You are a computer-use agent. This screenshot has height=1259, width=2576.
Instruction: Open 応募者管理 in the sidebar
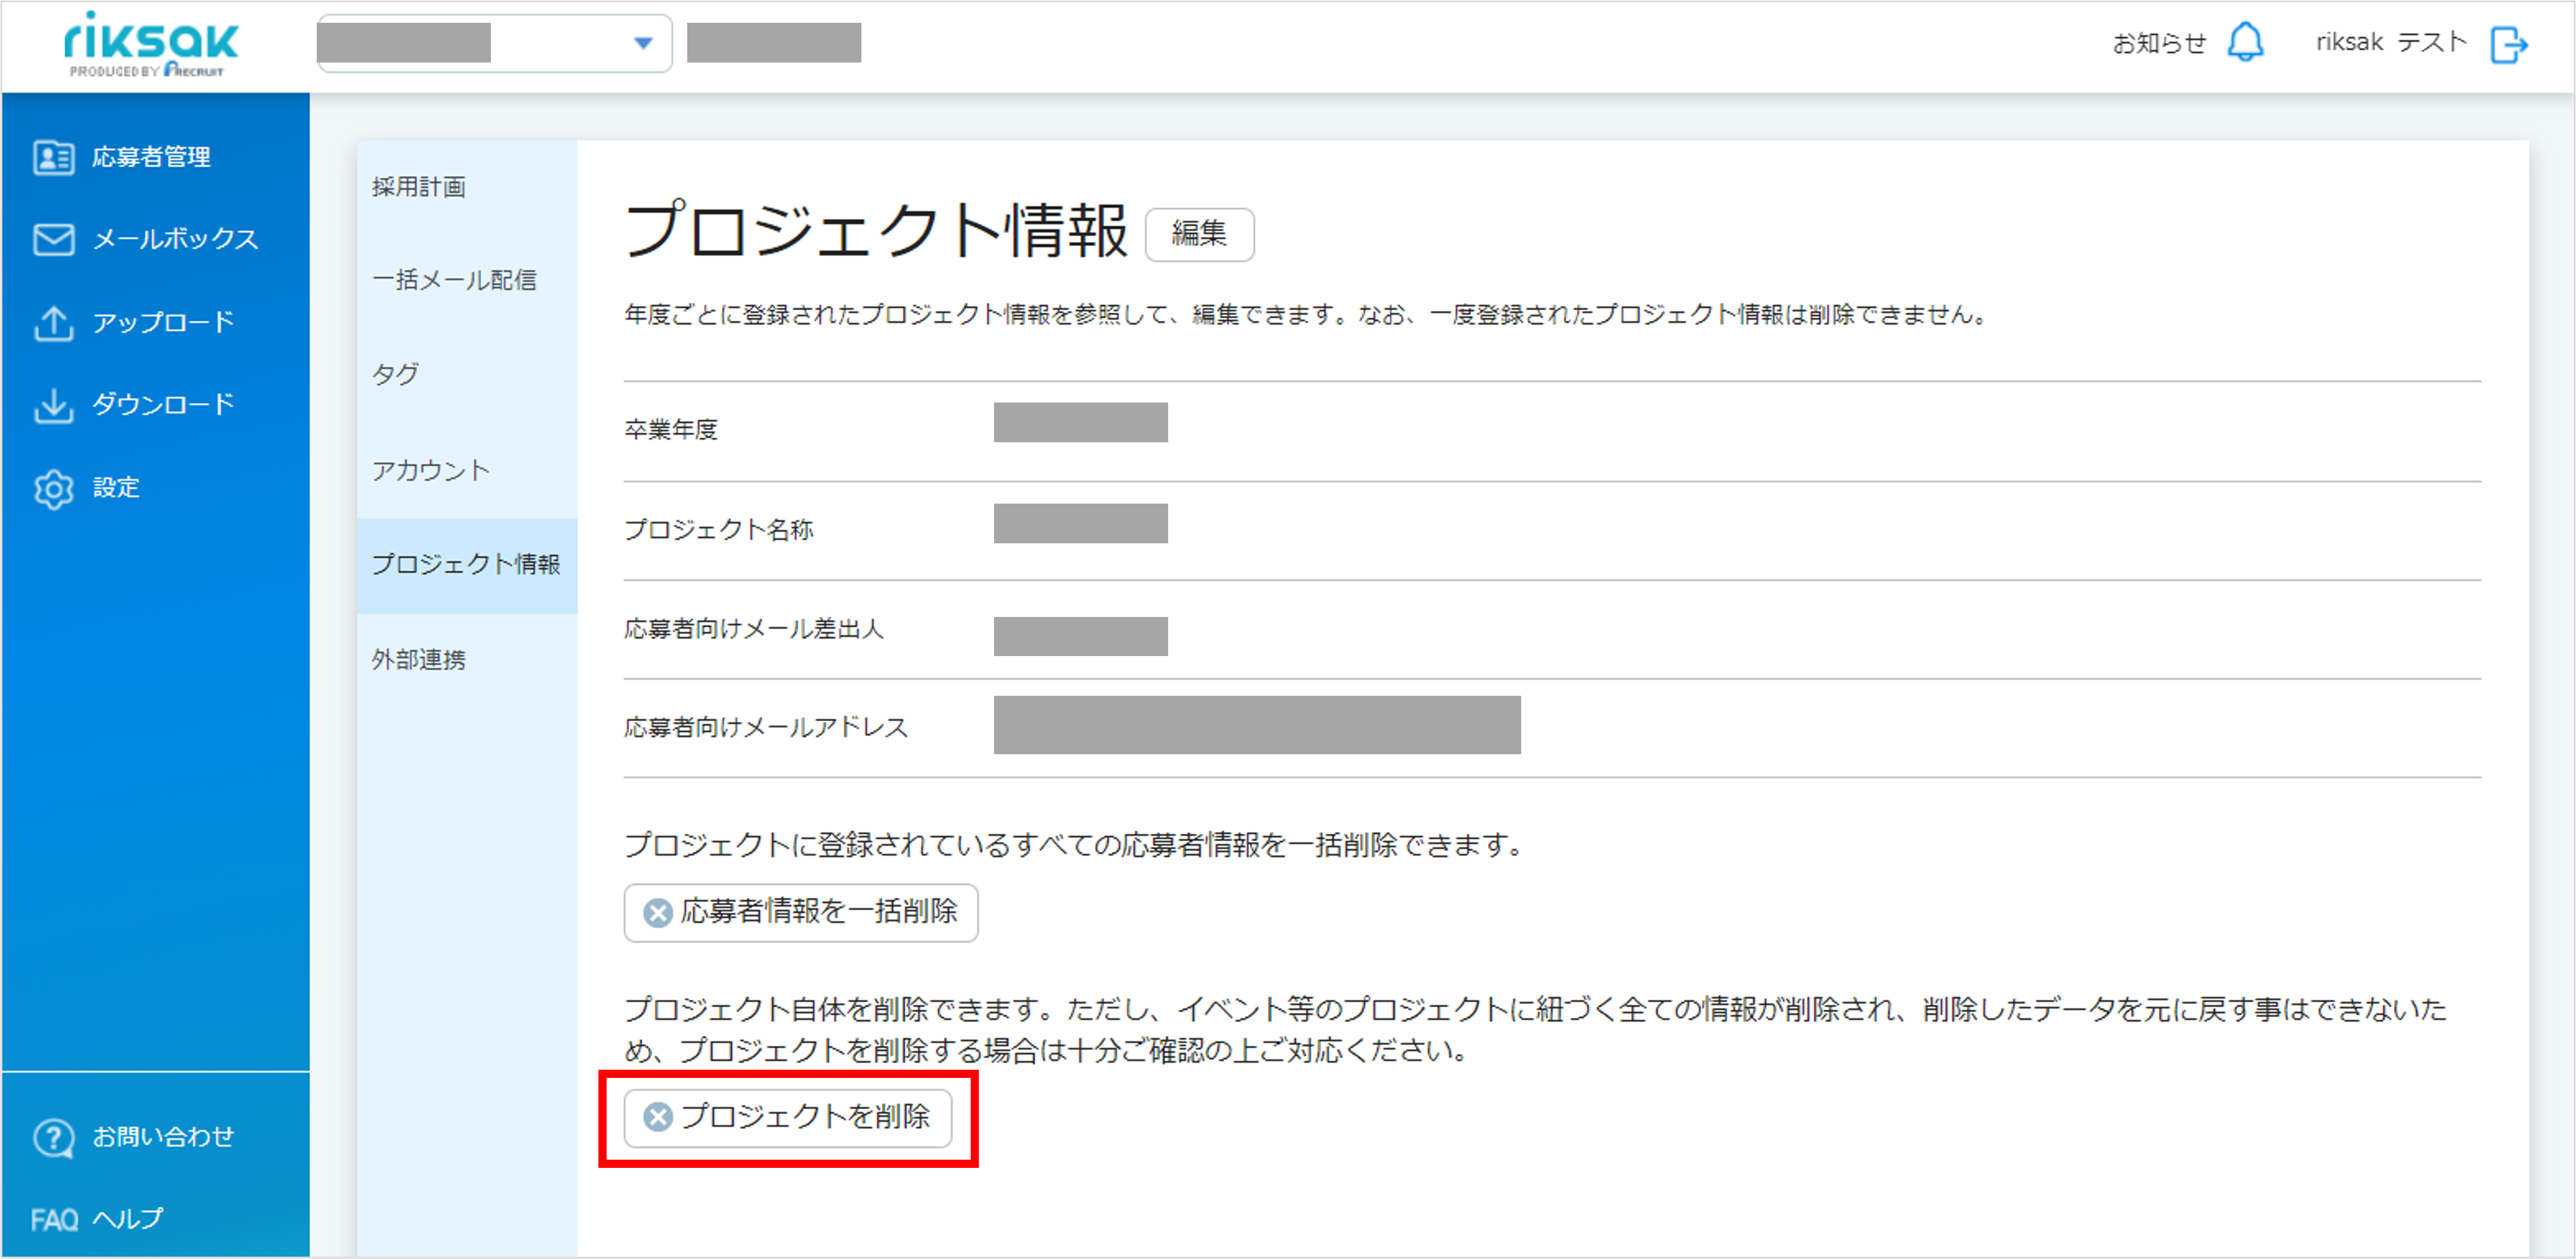pos(151,157)
